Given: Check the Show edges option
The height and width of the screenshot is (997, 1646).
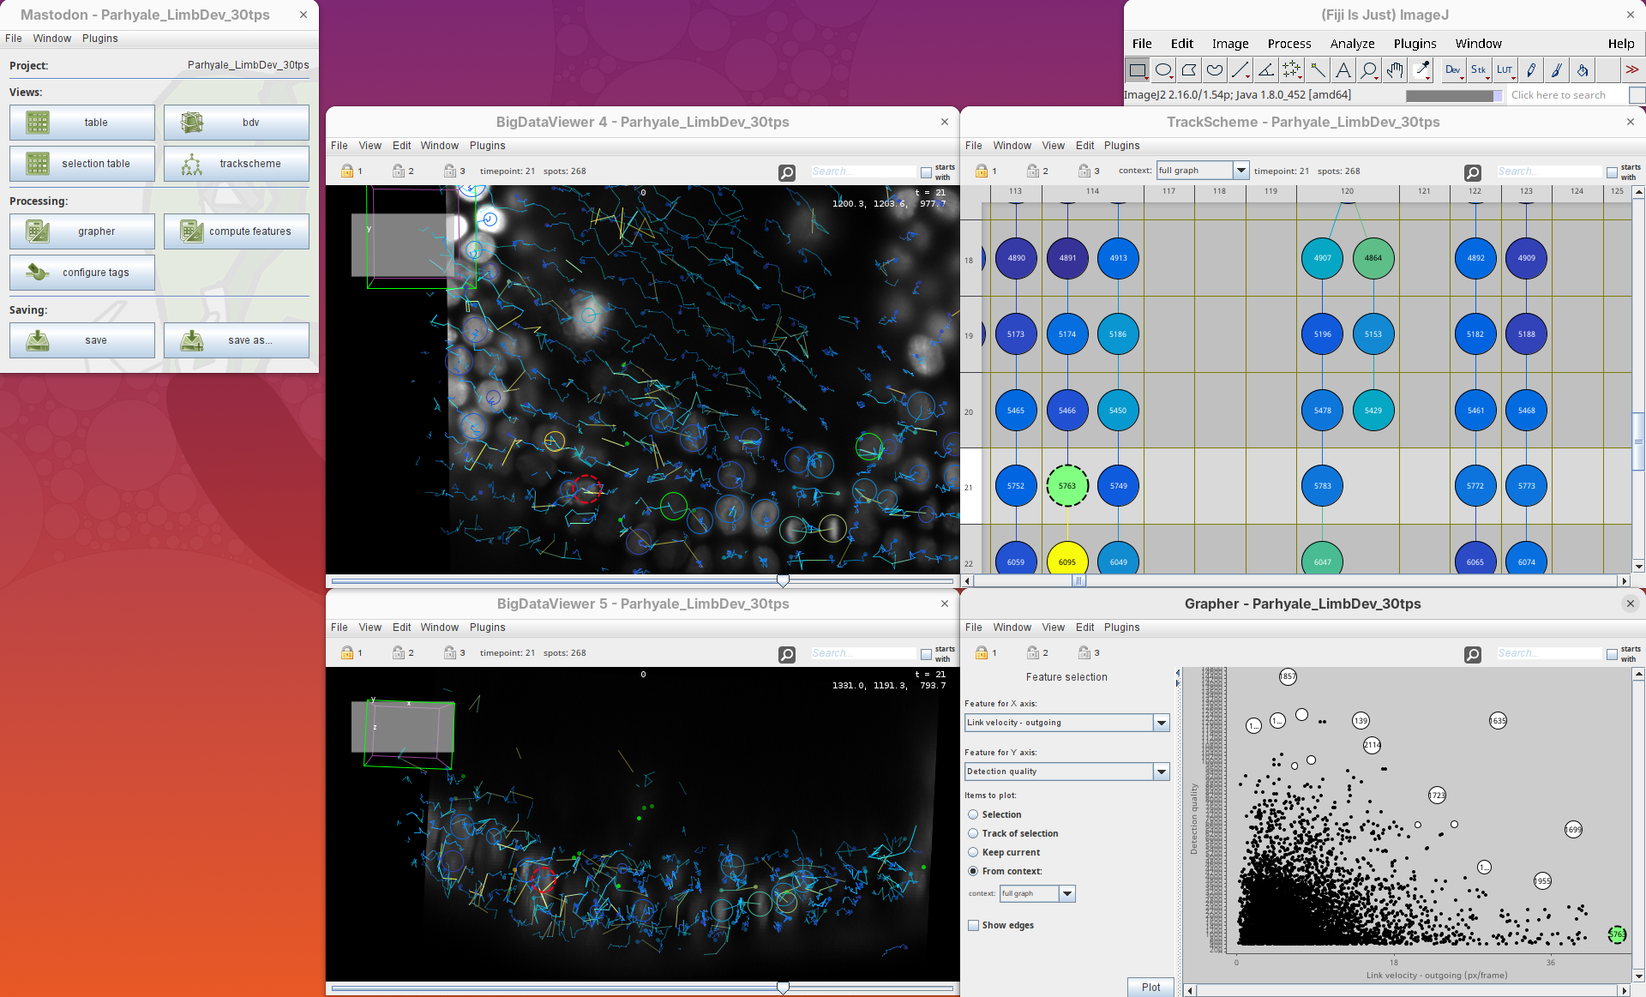Looking at the screenshot, I should point(974,925).
